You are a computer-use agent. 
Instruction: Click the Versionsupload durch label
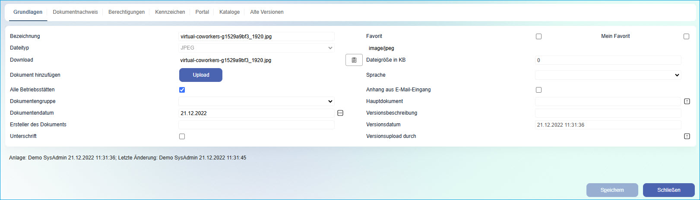pyautogui.click(x=391, y=136)
